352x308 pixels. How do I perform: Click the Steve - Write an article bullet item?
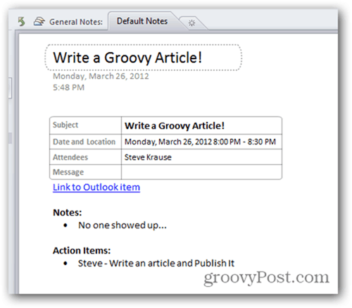click(x=156, y=264)
